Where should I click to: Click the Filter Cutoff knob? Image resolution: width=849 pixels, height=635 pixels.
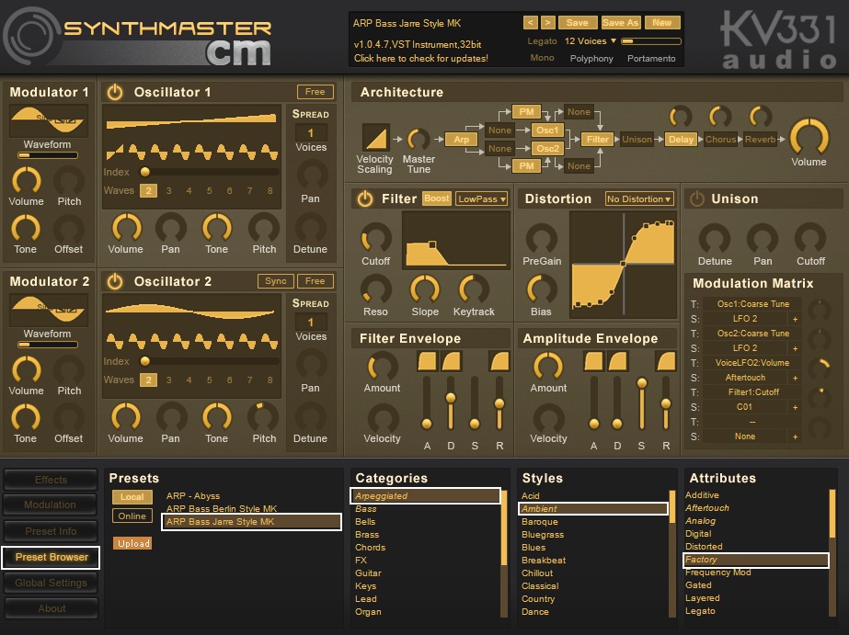coord(376,238)
